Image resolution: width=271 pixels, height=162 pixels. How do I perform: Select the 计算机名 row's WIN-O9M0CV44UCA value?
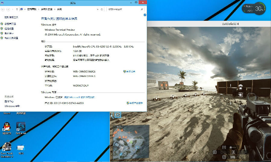tap(84, 71)
